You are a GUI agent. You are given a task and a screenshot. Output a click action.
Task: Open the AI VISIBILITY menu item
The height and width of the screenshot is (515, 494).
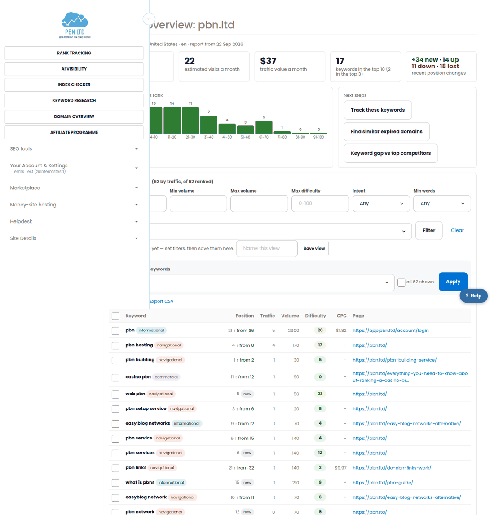click(74, 69)
